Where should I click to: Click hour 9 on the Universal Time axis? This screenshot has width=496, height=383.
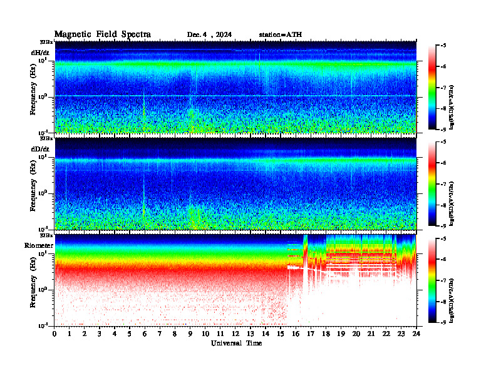[190, 334]
